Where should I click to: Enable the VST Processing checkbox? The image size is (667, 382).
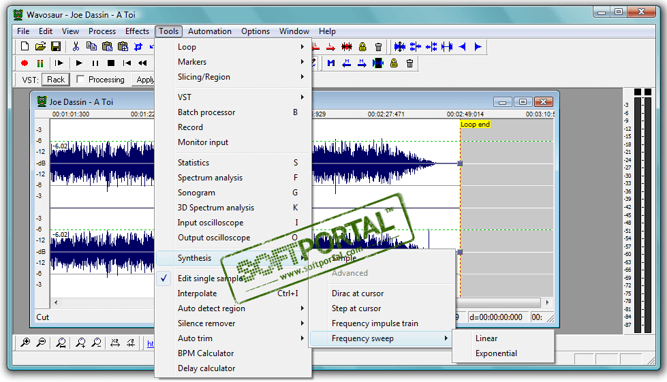point(80,80)
